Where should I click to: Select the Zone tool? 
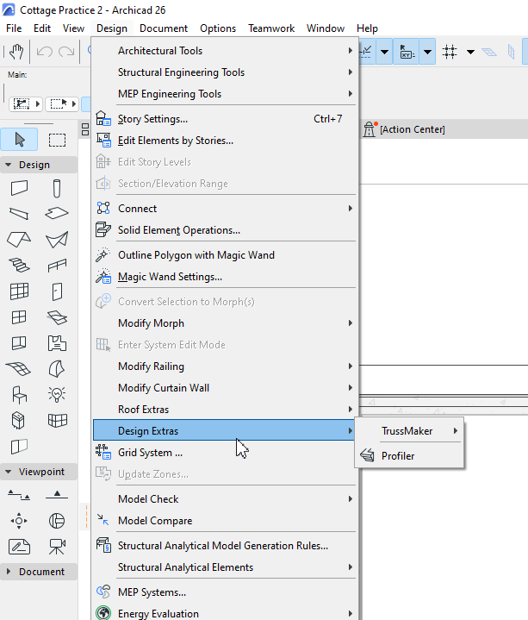point(57,343)
